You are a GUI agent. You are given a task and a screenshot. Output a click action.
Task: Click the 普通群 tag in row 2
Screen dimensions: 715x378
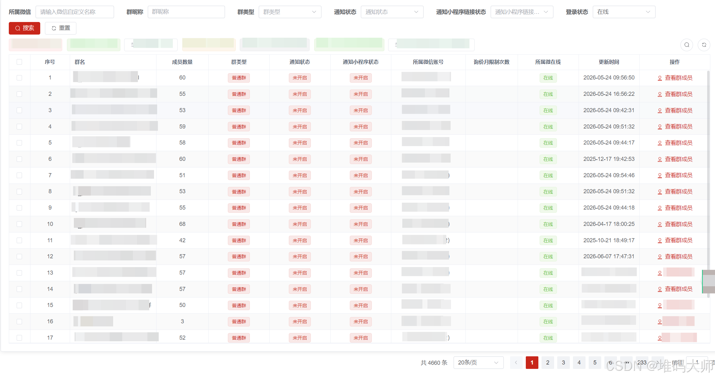click(x=239, y=94)
